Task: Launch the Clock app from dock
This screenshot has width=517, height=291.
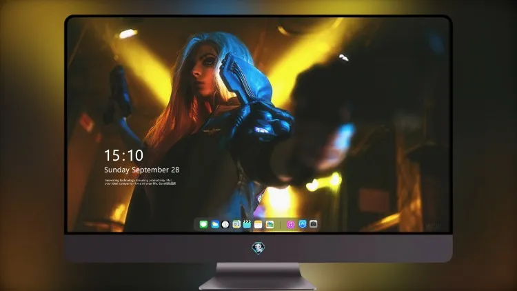Action: (225, 224)
